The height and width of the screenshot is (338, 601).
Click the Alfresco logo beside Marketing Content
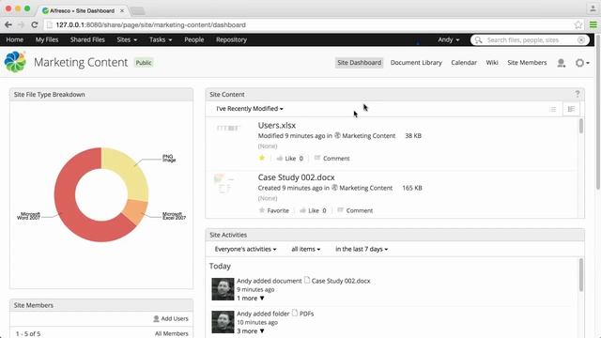tap(15, 62)
